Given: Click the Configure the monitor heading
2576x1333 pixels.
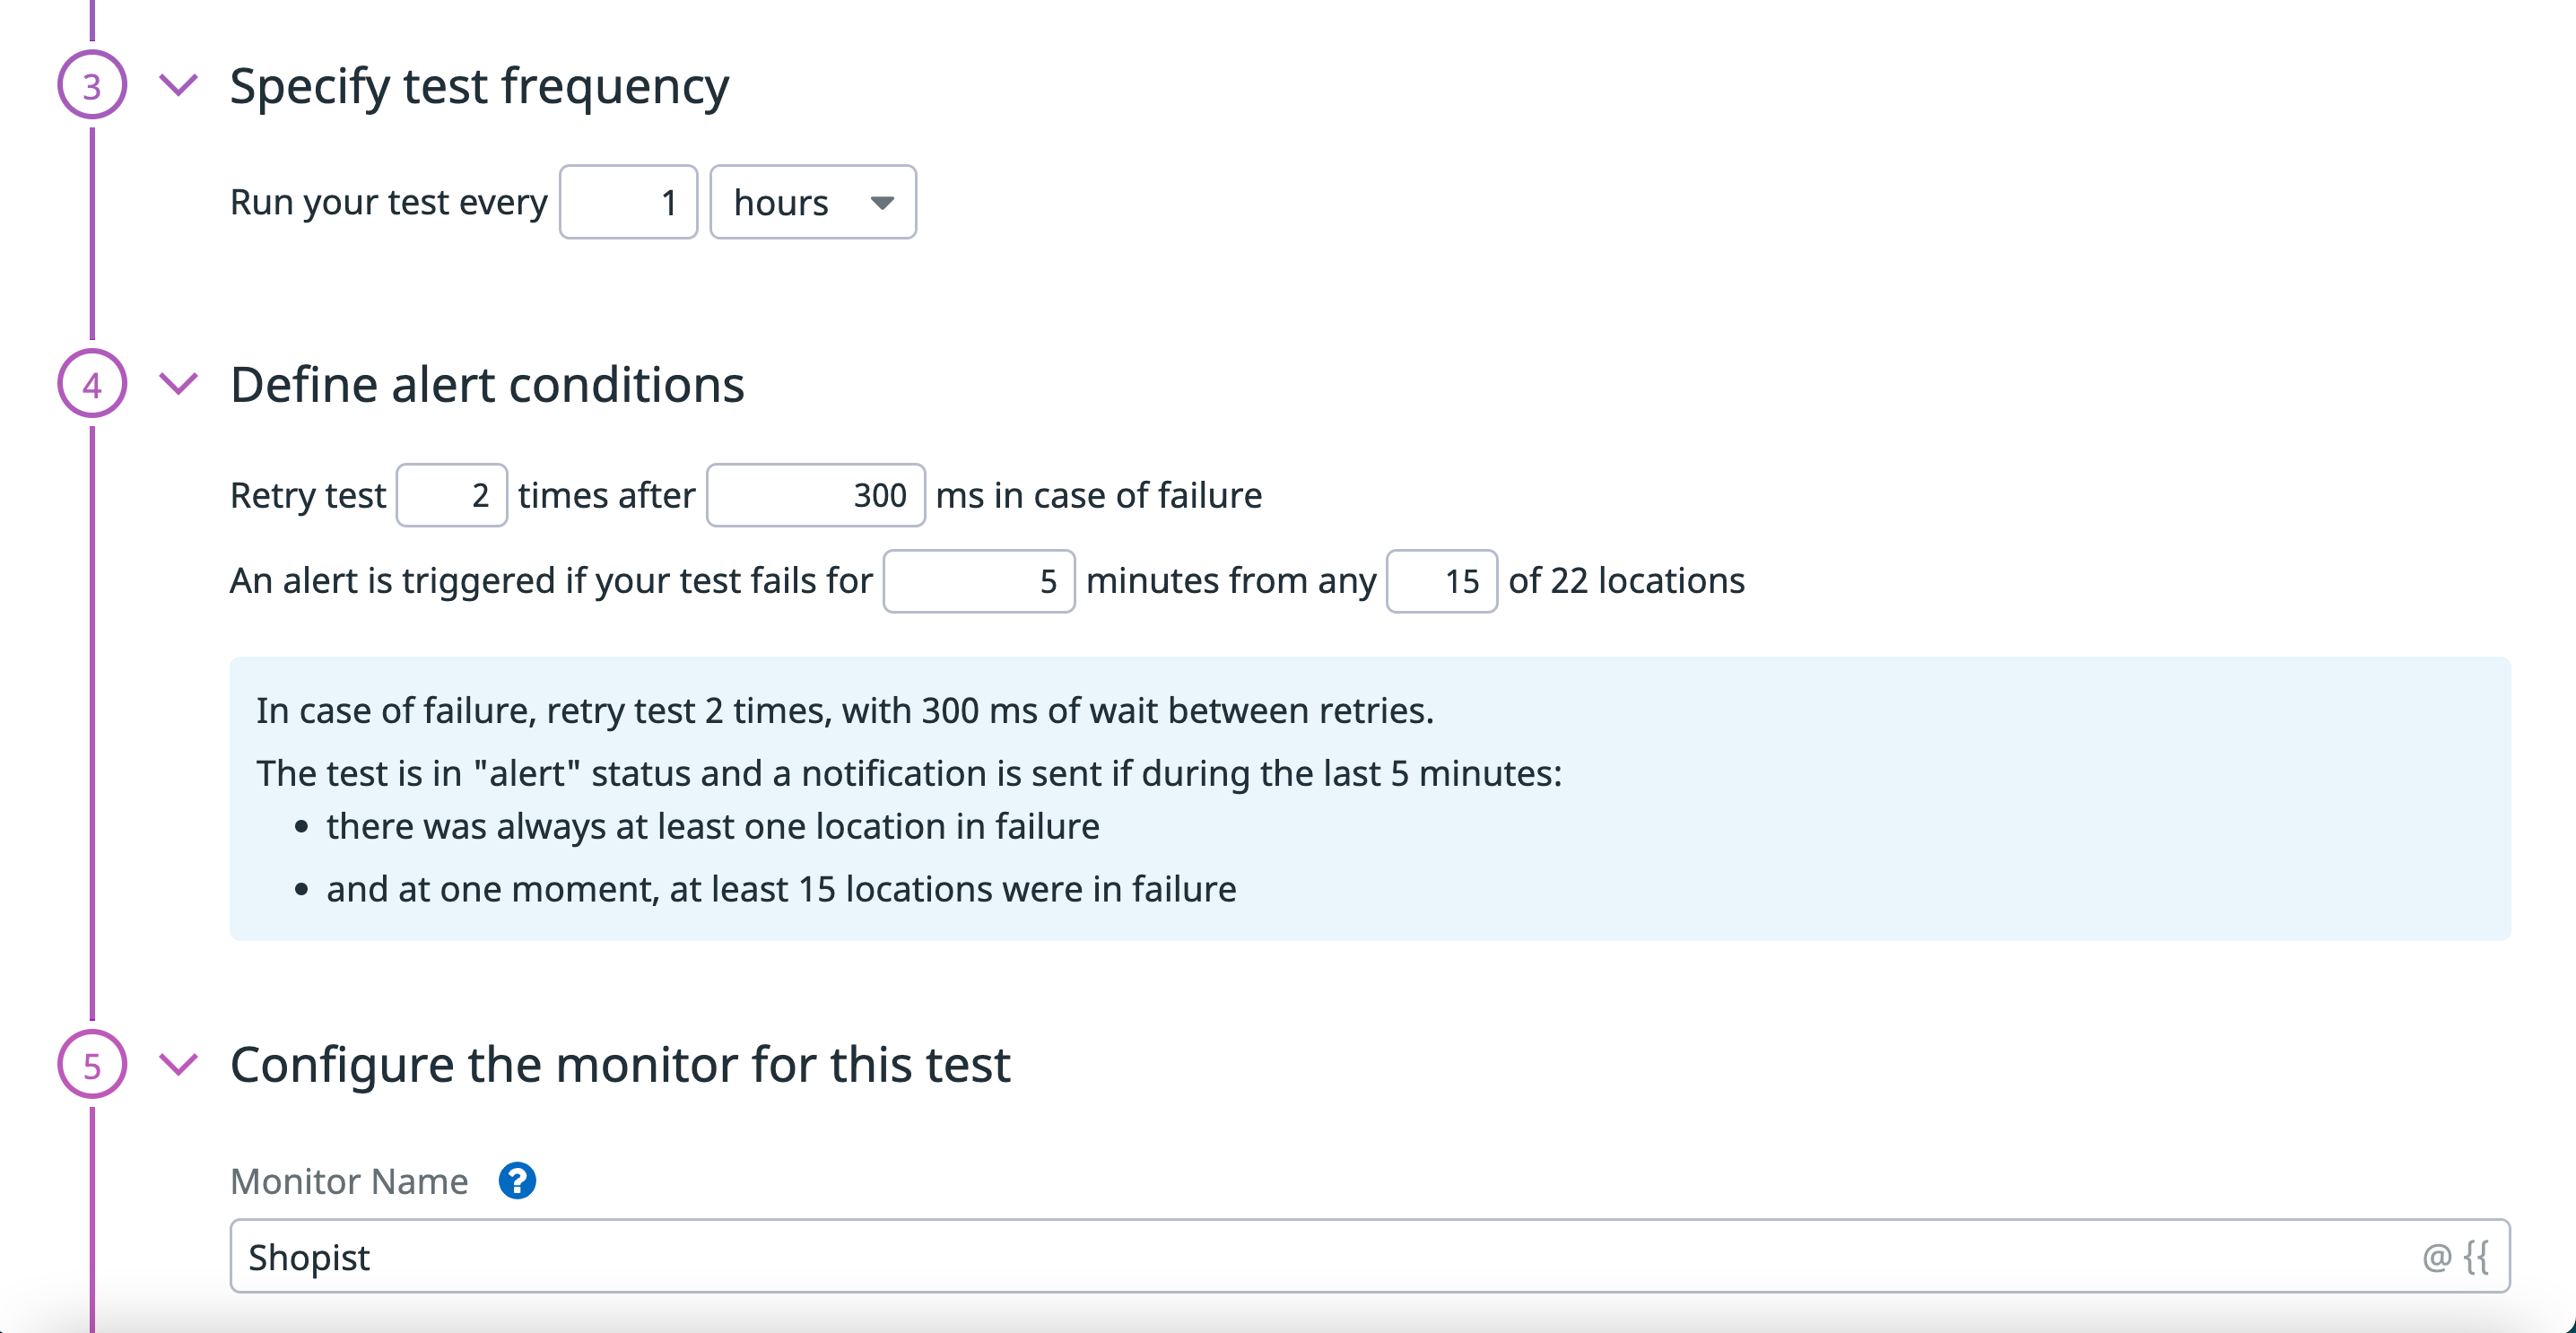Looking at the screenshot, I should (620, 1064).
